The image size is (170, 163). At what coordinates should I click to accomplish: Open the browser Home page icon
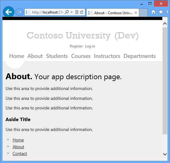point(153,12)
